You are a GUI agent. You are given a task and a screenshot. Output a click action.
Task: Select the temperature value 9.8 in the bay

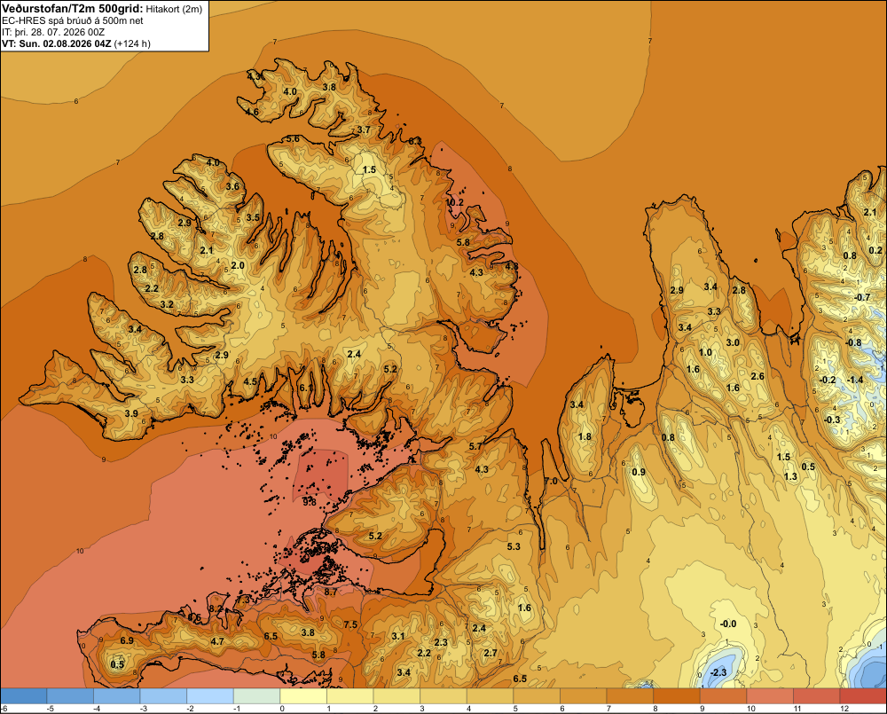(x=310, y=502)
